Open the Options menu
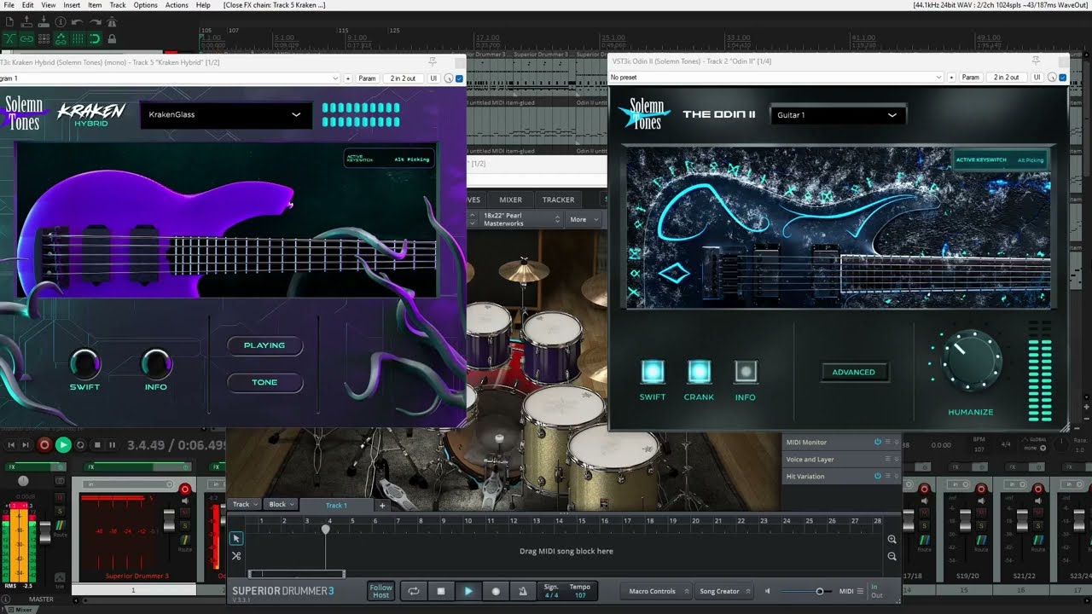 pos(145,5)
